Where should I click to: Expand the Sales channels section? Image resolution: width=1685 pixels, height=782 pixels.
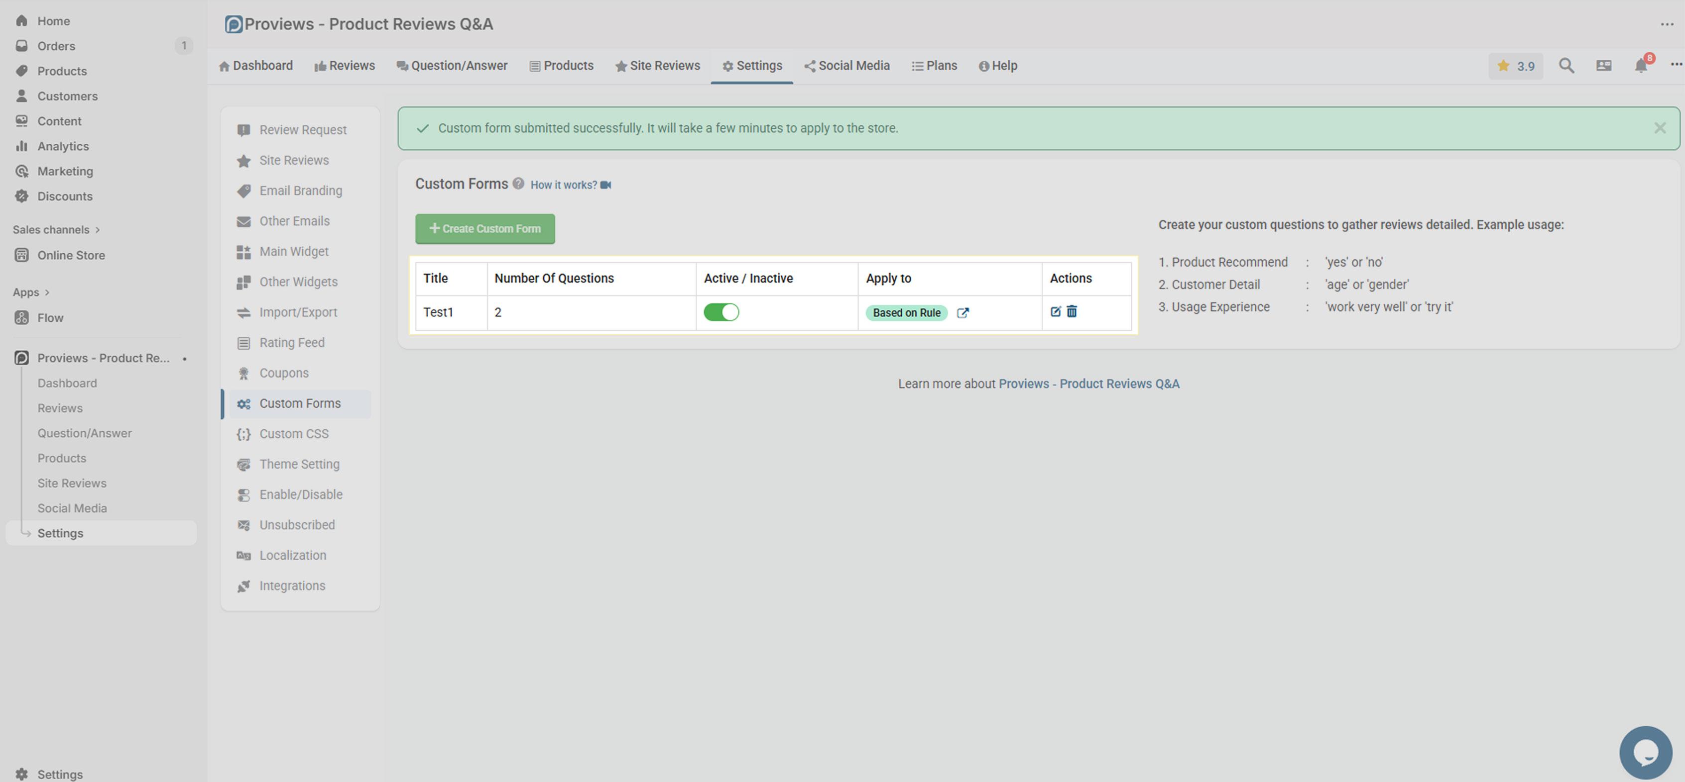point(56,229)
